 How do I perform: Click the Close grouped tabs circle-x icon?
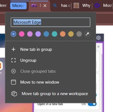[x=13, y=71]
